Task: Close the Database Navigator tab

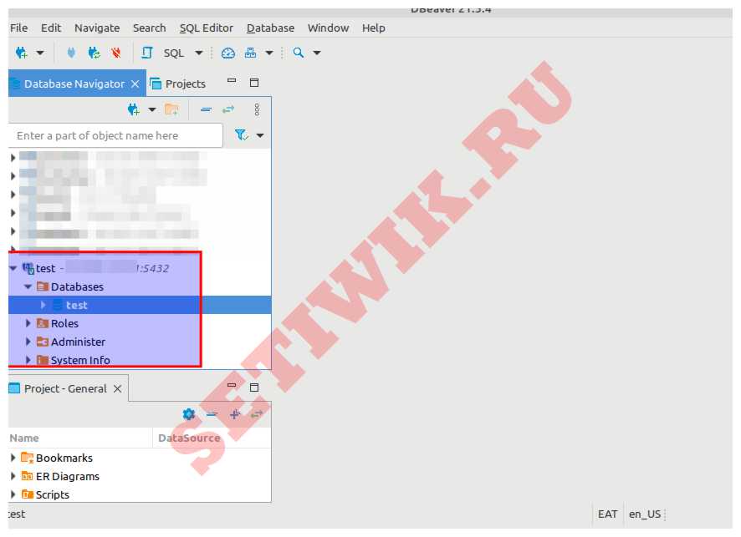Action: 135,84
